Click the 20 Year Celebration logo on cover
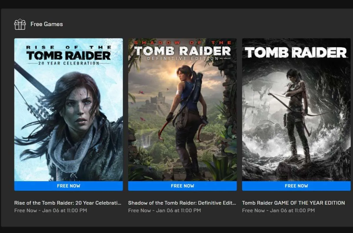 pyautogui.click(x=69, y=55)
